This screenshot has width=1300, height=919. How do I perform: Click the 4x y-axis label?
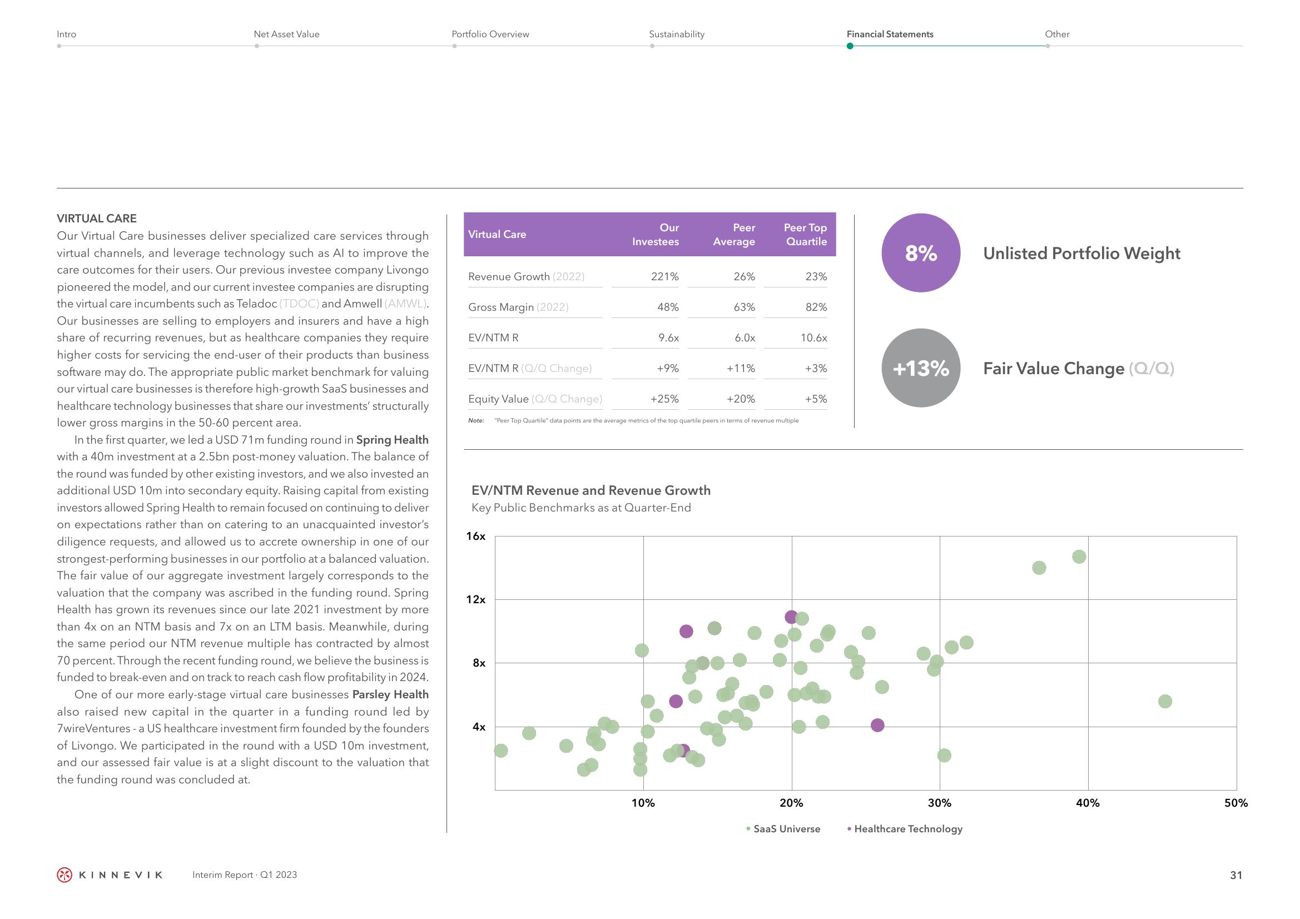click(479, 727)
